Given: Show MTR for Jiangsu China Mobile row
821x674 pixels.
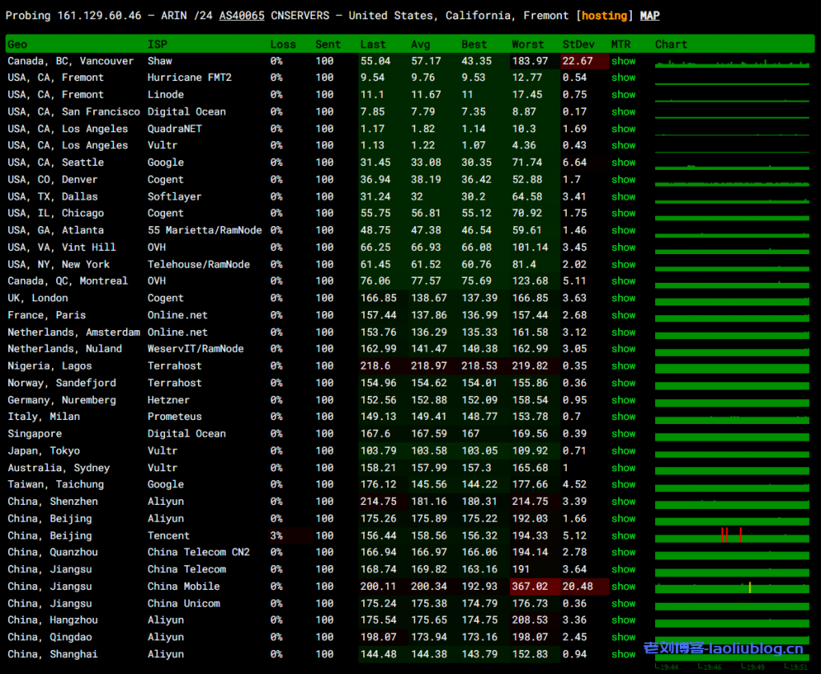Looking at the screenshot, I should coord(623,587).
